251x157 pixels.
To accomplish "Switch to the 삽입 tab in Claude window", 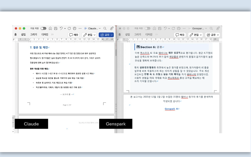I will pos(23,35).
